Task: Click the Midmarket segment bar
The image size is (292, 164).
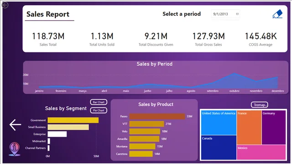Action: (x=49, y=141)
